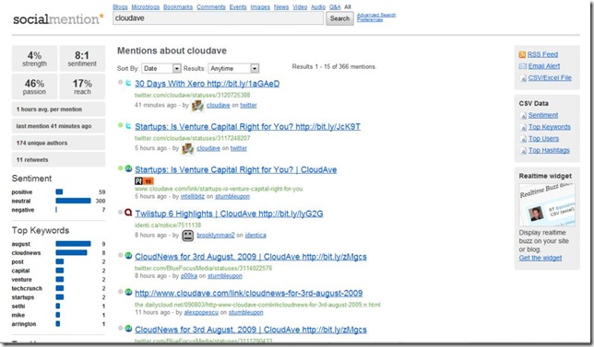Image resolution: width=594 pixels, height=347 pixels.
Task: Click the Search button
Action: pos(339,18)
